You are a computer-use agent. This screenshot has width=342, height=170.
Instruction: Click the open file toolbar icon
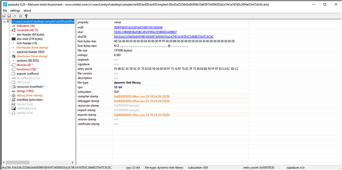click(x=4, y=16)
